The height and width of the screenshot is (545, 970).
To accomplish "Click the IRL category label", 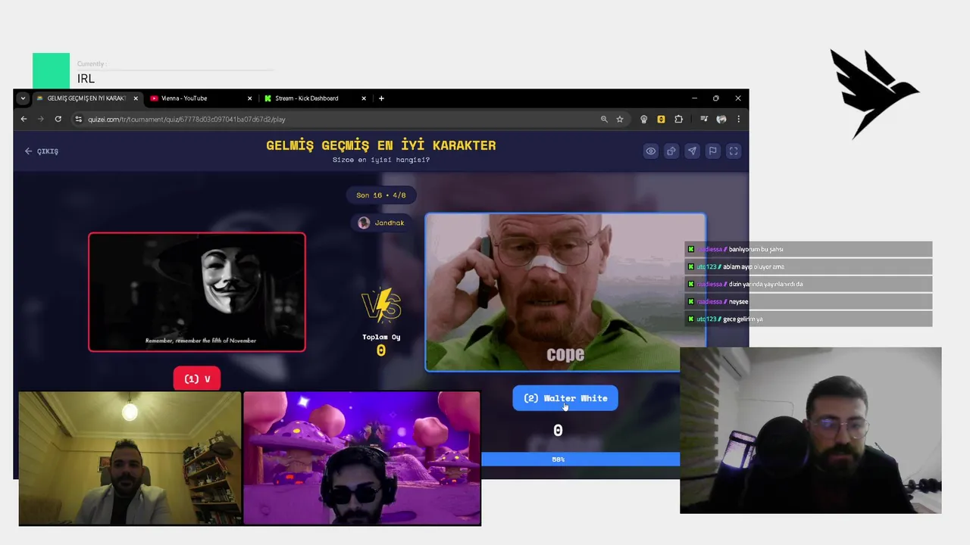I will pyautogui.click(x=86, y=79).
